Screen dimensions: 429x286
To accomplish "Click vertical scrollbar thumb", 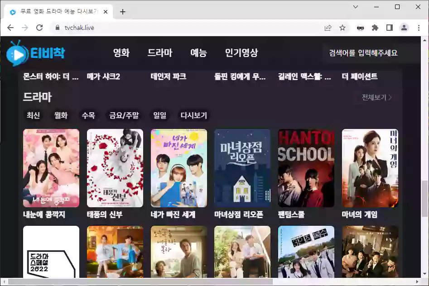I will coord(424,198).
